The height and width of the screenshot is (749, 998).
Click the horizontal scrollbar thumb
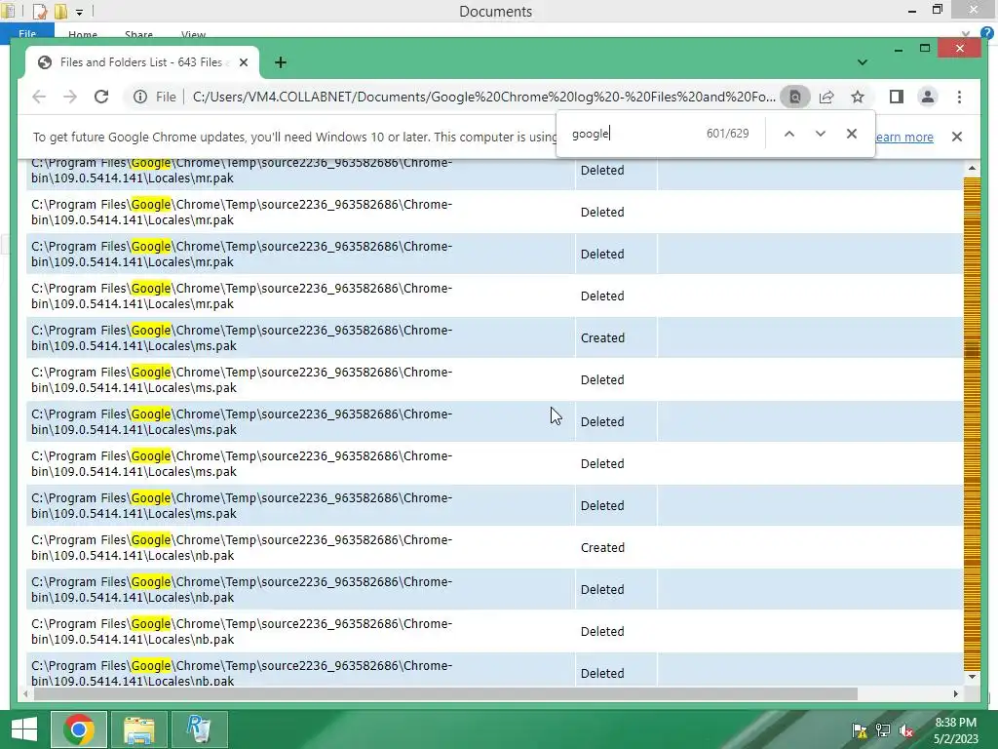(445, 693)
